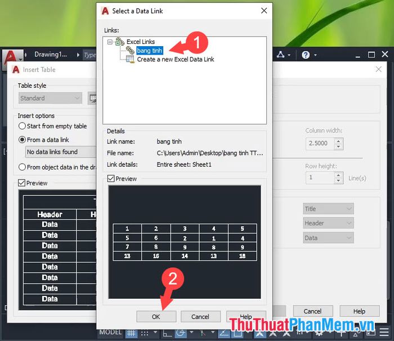Increase Row height with up arrow

click(338, 175)
